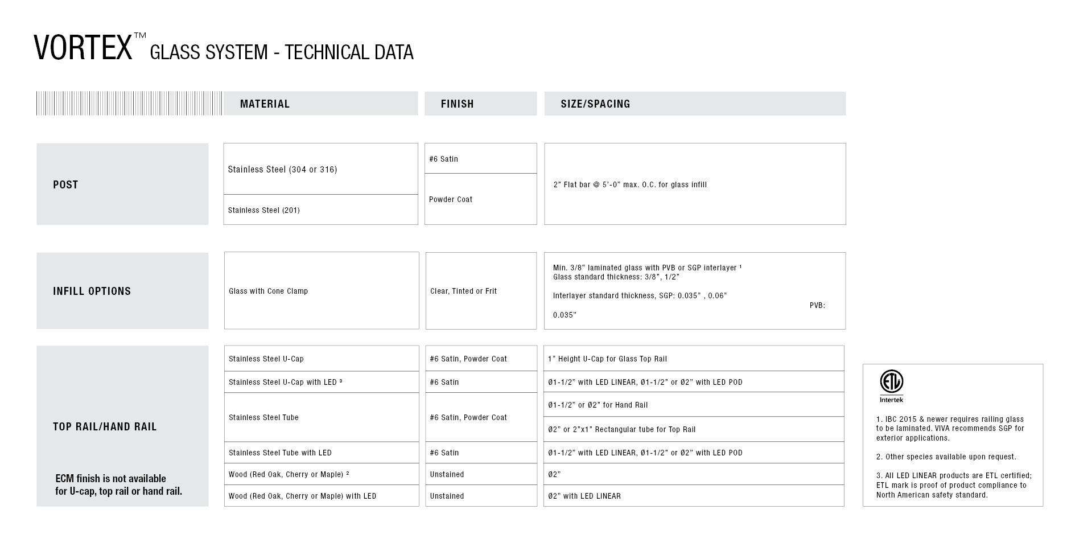Click the 2" Flat bar spacing cell
The height and width of the screenshot is (534, 1067).
(x=695, y=184)
